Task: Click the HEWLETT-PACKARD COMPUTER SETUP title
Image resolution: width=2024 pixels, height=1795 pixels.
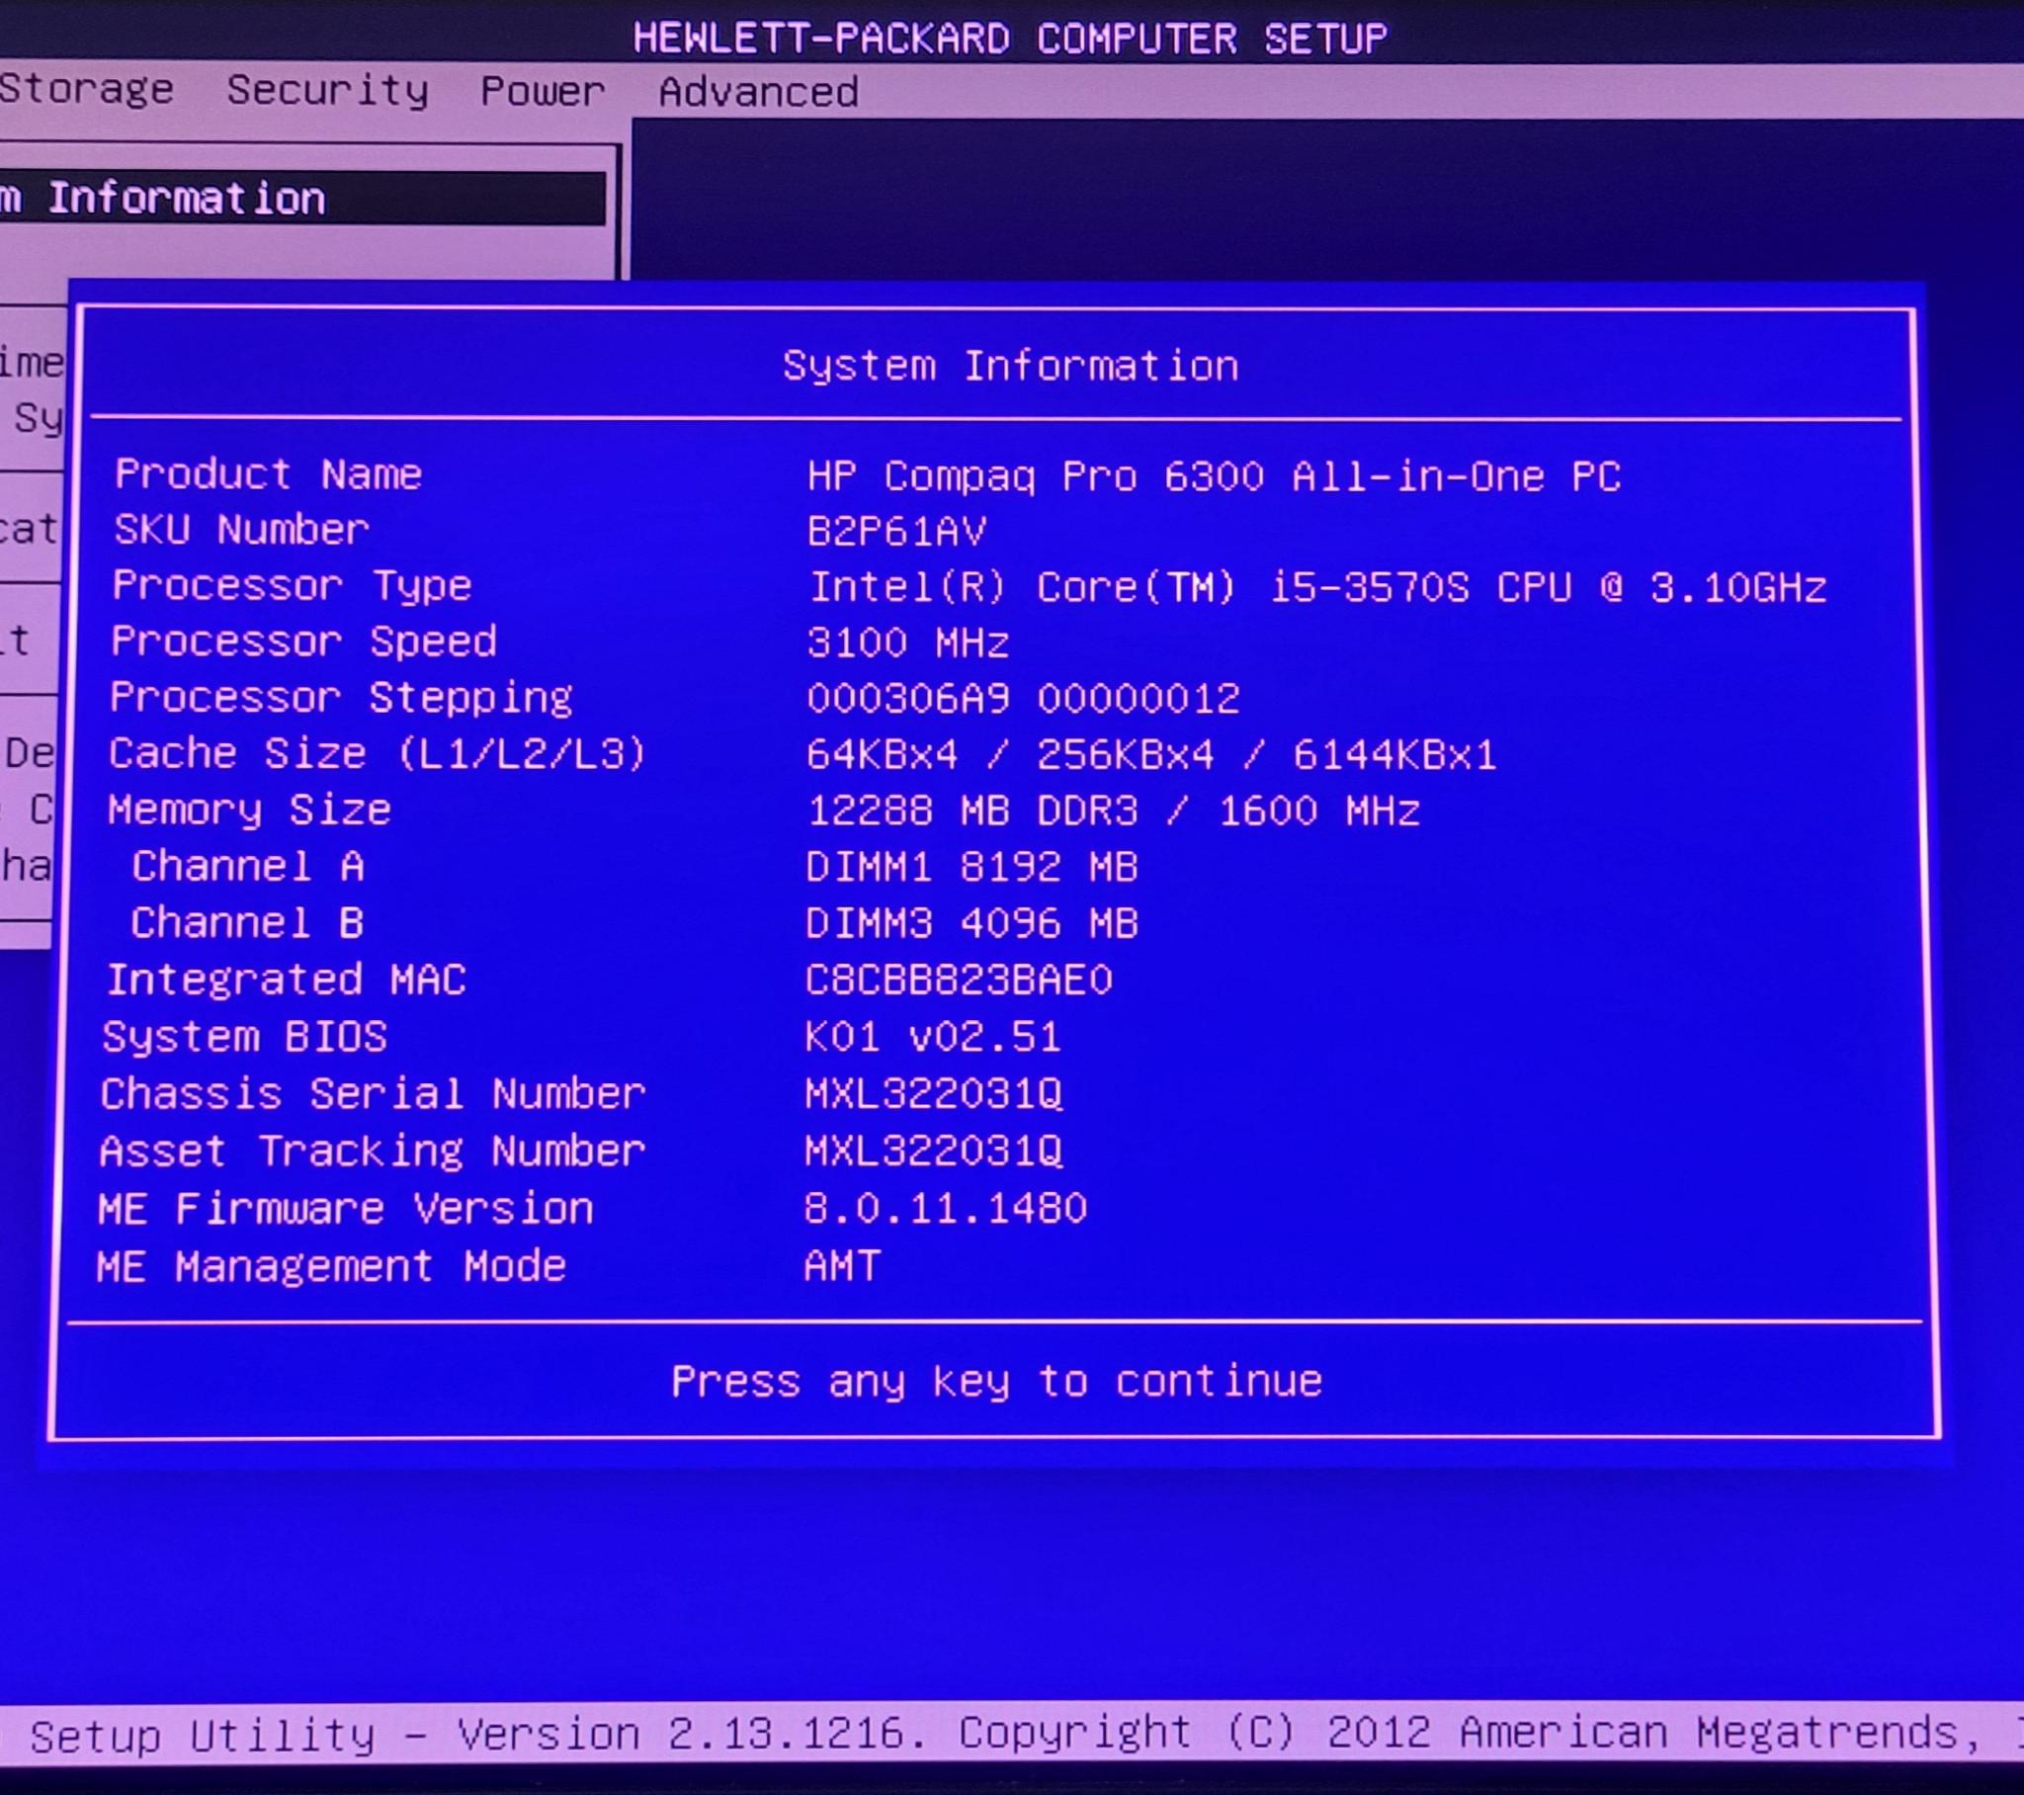Action: tap(1010, 39)
